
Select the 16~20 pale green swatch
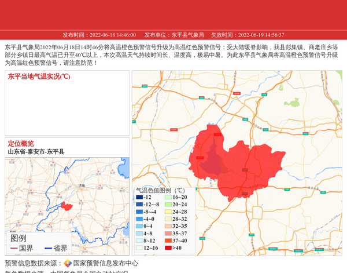point(168,197)
